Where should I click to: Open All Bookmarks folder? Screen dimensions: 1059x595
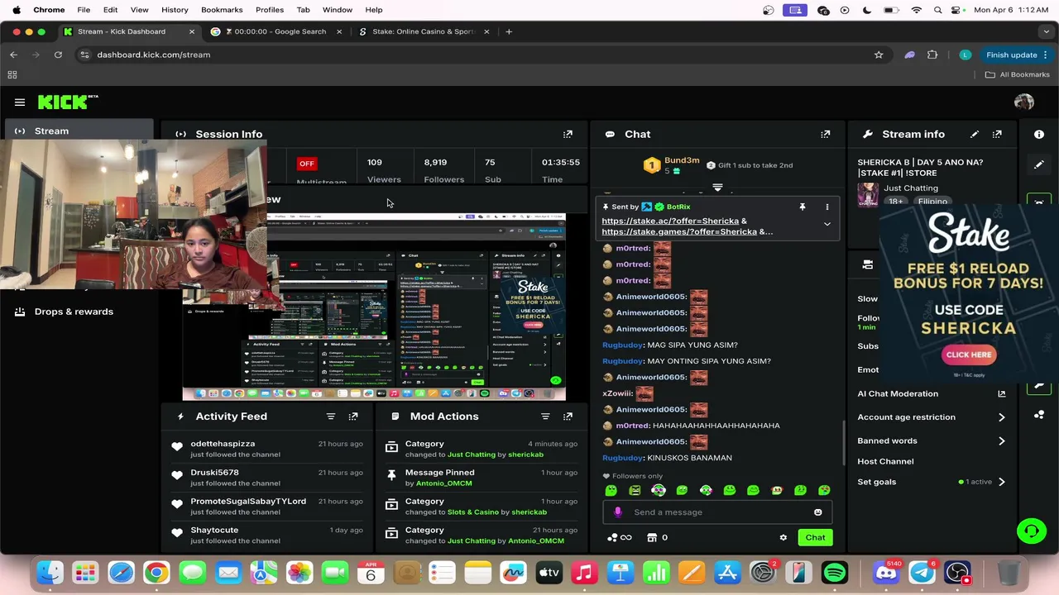tap(1017, 74)
